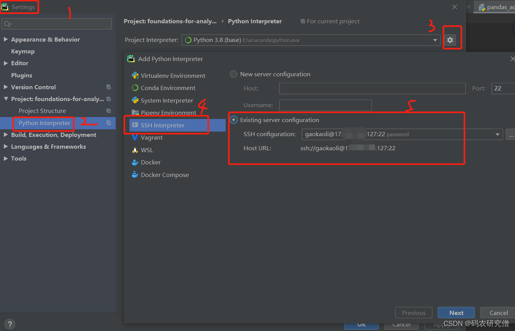
Task: Expand Build, Execution, Deployment section
Action: 6,135
